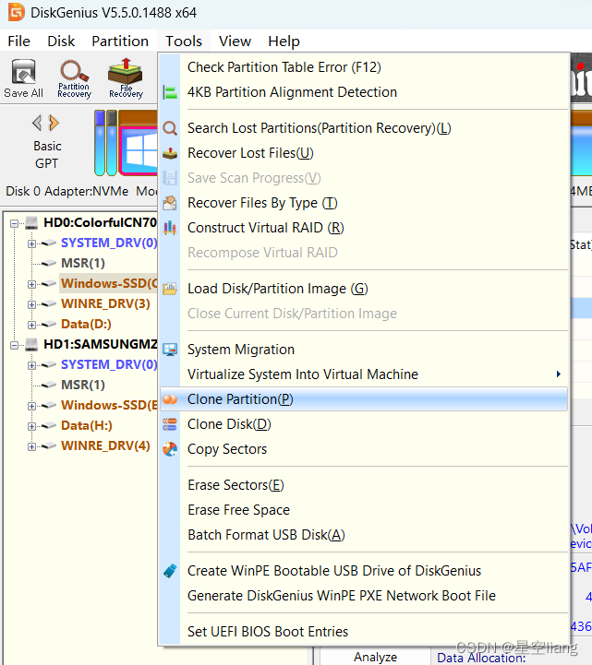This screenshot has width=592, height=665.
Task: Click the Recover Lost Files menu icon
Action: point(170,153)
